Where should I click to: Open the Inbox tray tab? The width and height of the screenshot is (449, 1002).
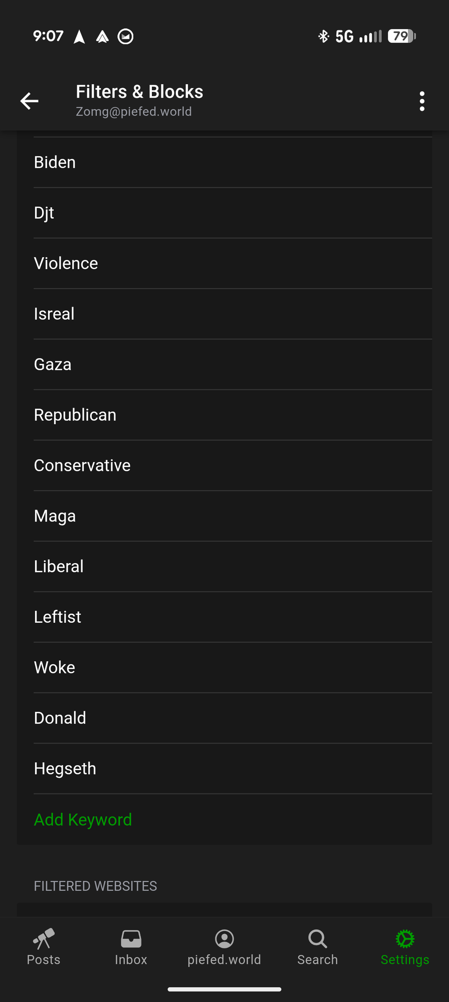[131, 946]
